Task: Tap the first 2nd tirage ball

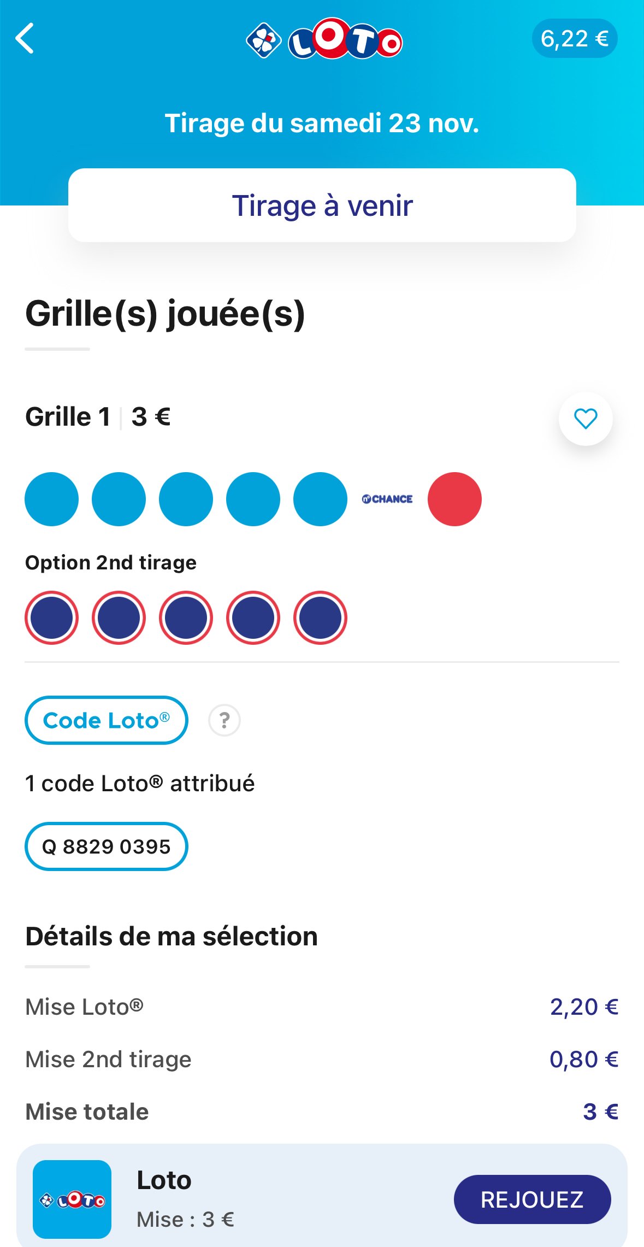Action: [52, 617]
